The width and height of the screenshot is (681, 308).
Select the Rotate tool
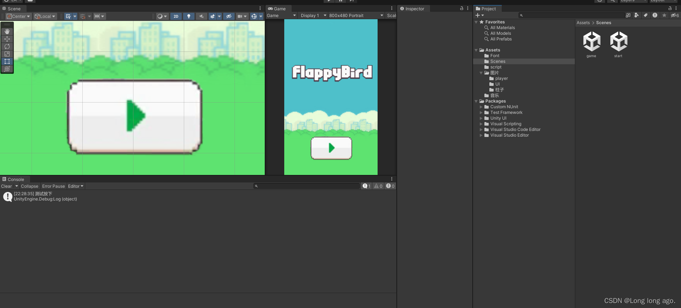[7, 46]
